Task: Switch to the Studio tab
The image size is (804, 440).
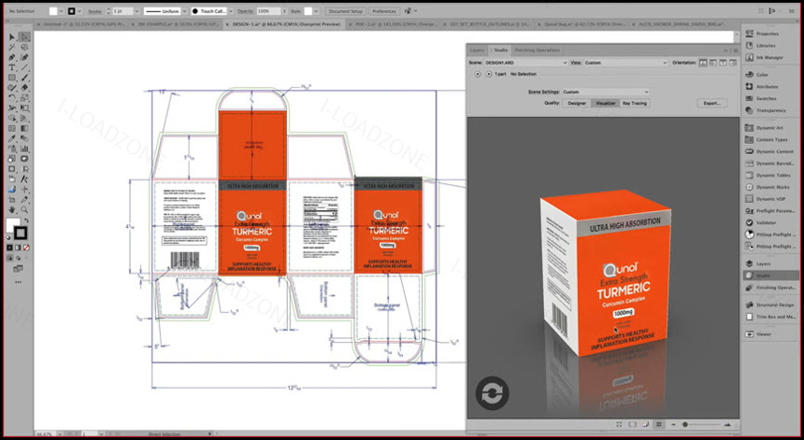Action: pos(500,50)
